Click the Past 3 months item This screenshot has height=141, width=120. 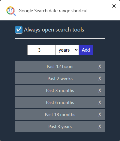(60, 90)
